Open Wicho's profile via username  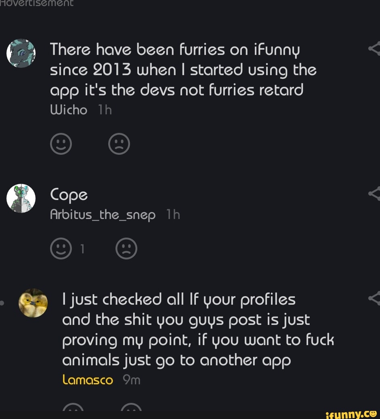tap(68, 109)
